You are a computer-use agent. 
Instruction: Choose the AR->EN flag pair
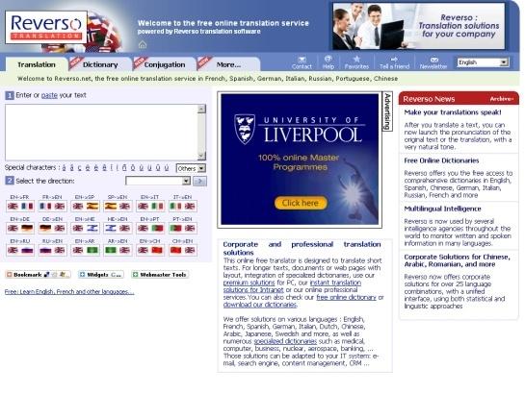coord(118,250)
